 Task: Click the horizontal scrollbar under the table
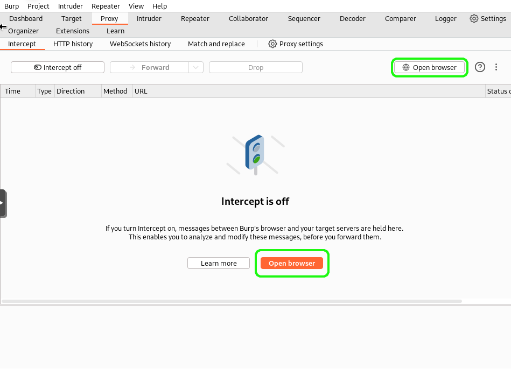click(232, 301)
